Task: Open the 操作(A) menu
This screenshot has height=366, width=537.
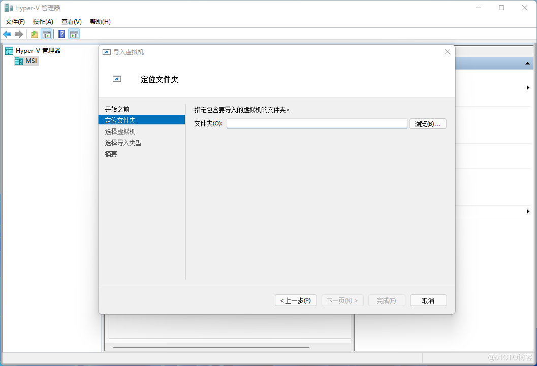Action: pos(43,21)
